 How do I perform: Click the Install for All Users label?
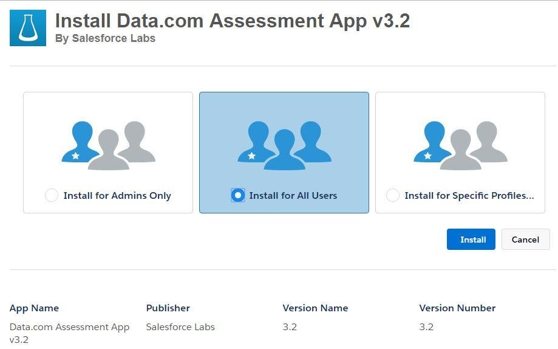[293, 196]
